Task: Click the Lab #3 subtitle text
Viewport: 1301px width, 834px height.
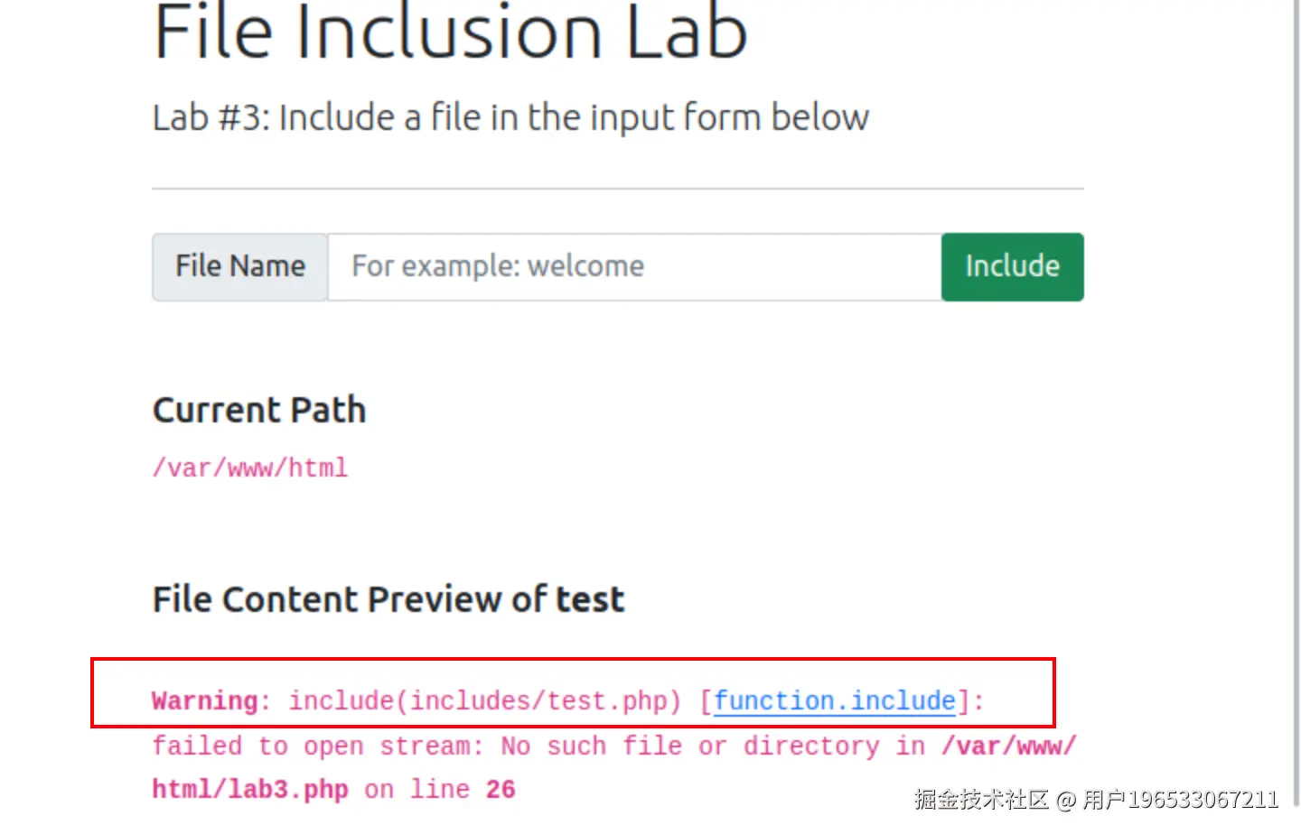Action: [510, 117]
